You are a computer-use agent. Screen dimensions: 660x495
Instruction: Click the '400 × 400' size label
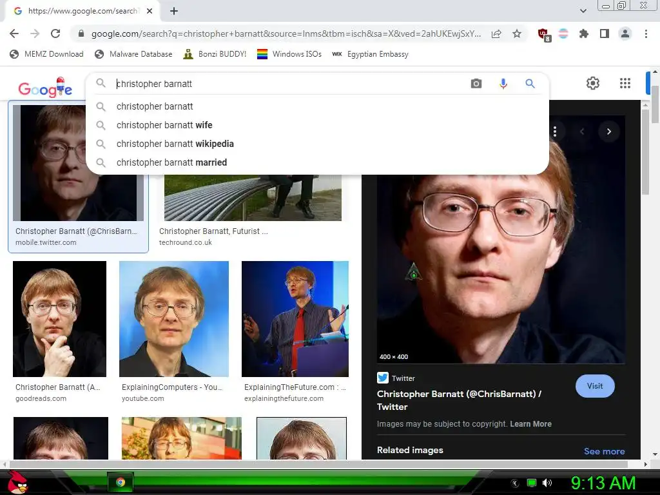tap(394, 357)
